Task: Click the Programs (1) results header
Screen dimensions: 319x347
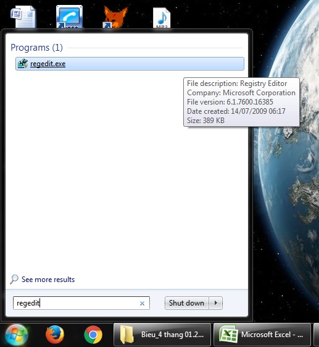Action: click(36, 48)
